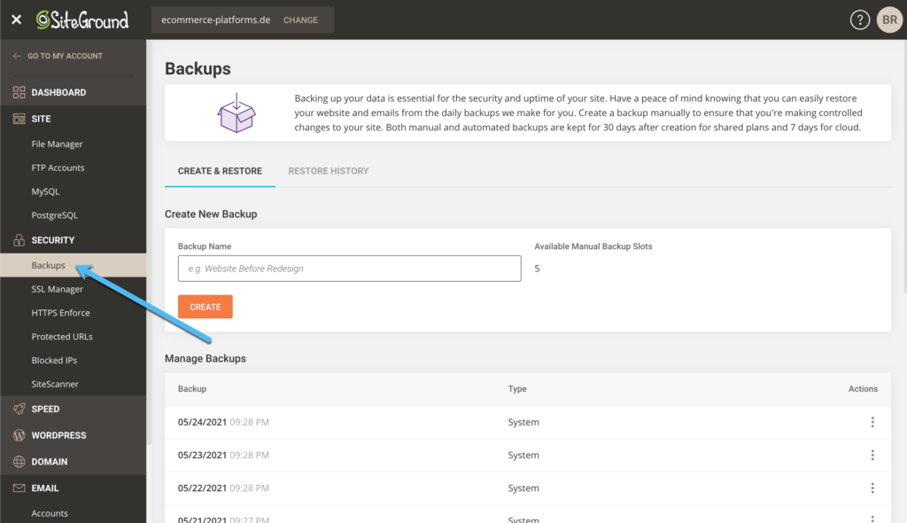Viewport: 907px width, 523px height.
Task: Click the Actions column header
Action: pos(863,388)
